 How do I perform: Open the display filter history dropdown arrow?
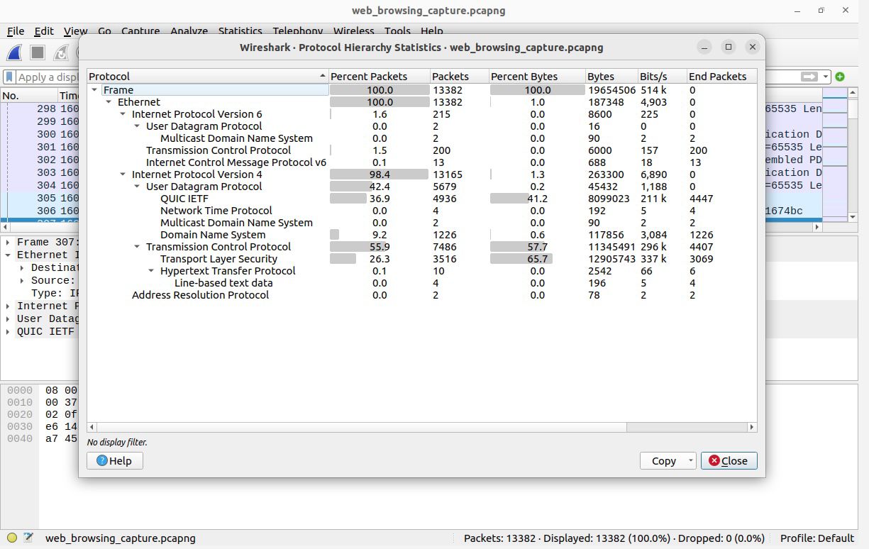tap(826, 77)
